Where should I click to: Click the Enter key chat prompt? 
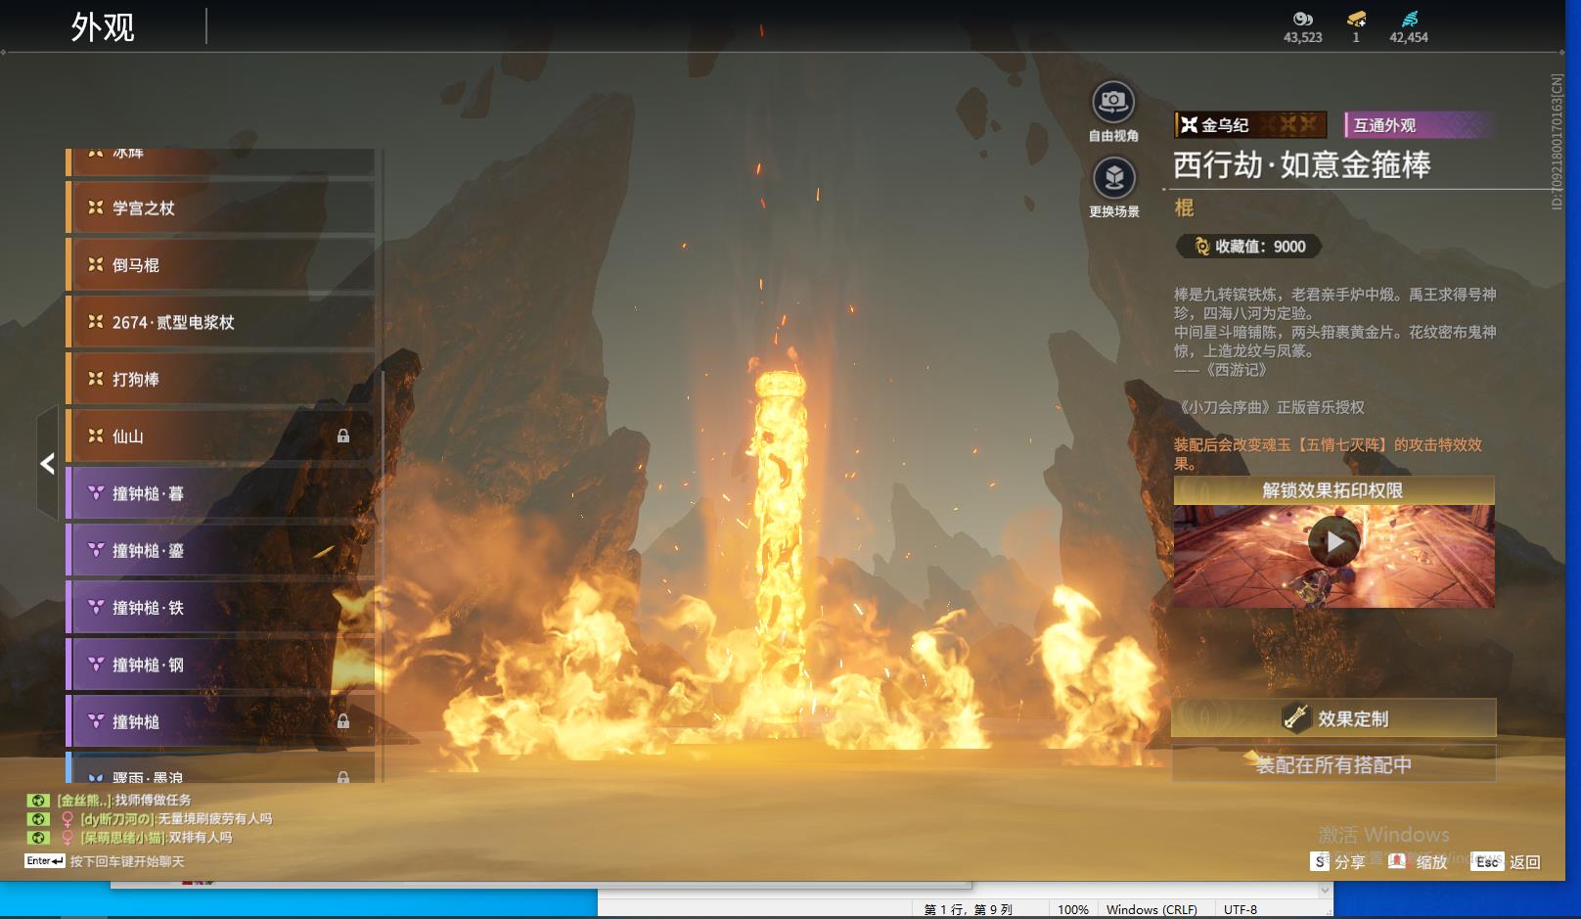point(45,861)
